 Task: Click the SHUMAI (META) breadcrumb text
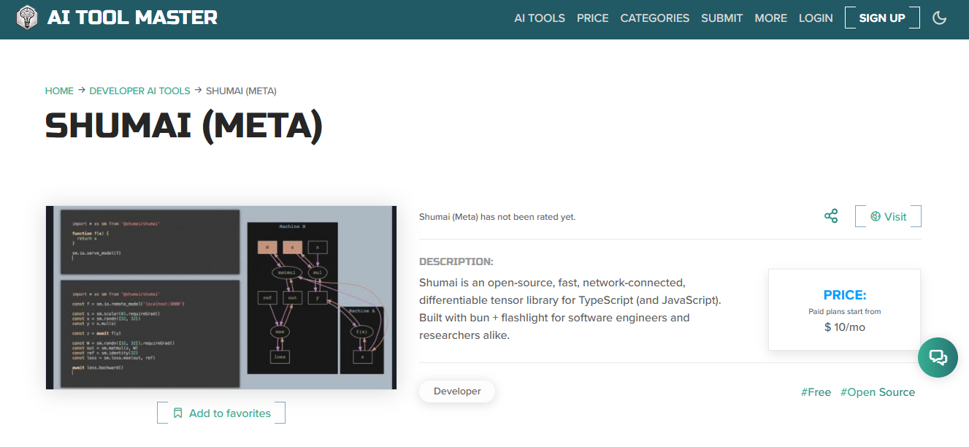(x=241, y=91)
